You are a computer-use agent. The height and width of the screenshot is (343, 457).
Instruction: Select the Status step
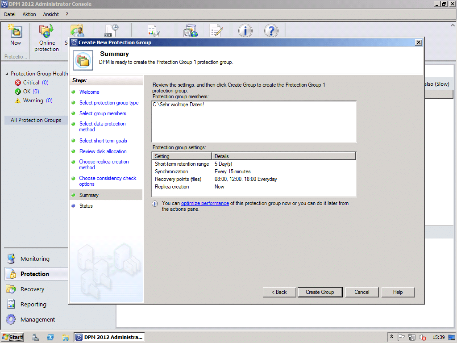[86, 206]
